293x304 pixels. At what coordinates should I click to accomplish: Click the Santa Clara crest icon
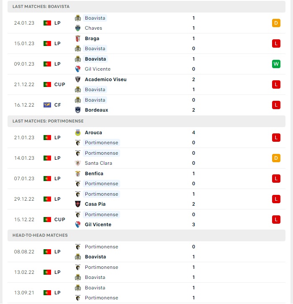78,163
